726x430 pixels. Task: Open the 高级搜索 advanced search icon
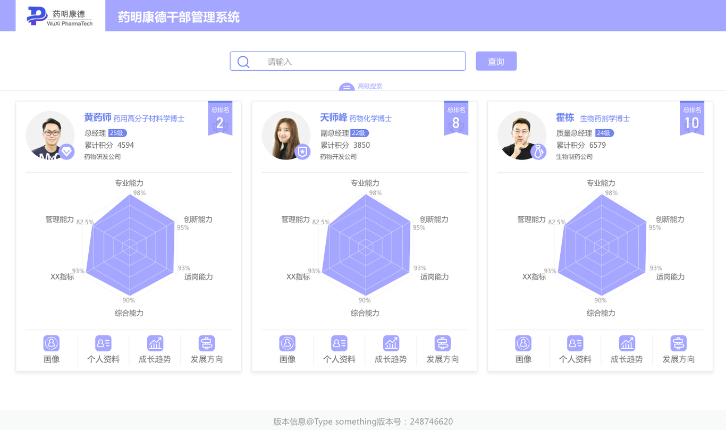(347, 87)
